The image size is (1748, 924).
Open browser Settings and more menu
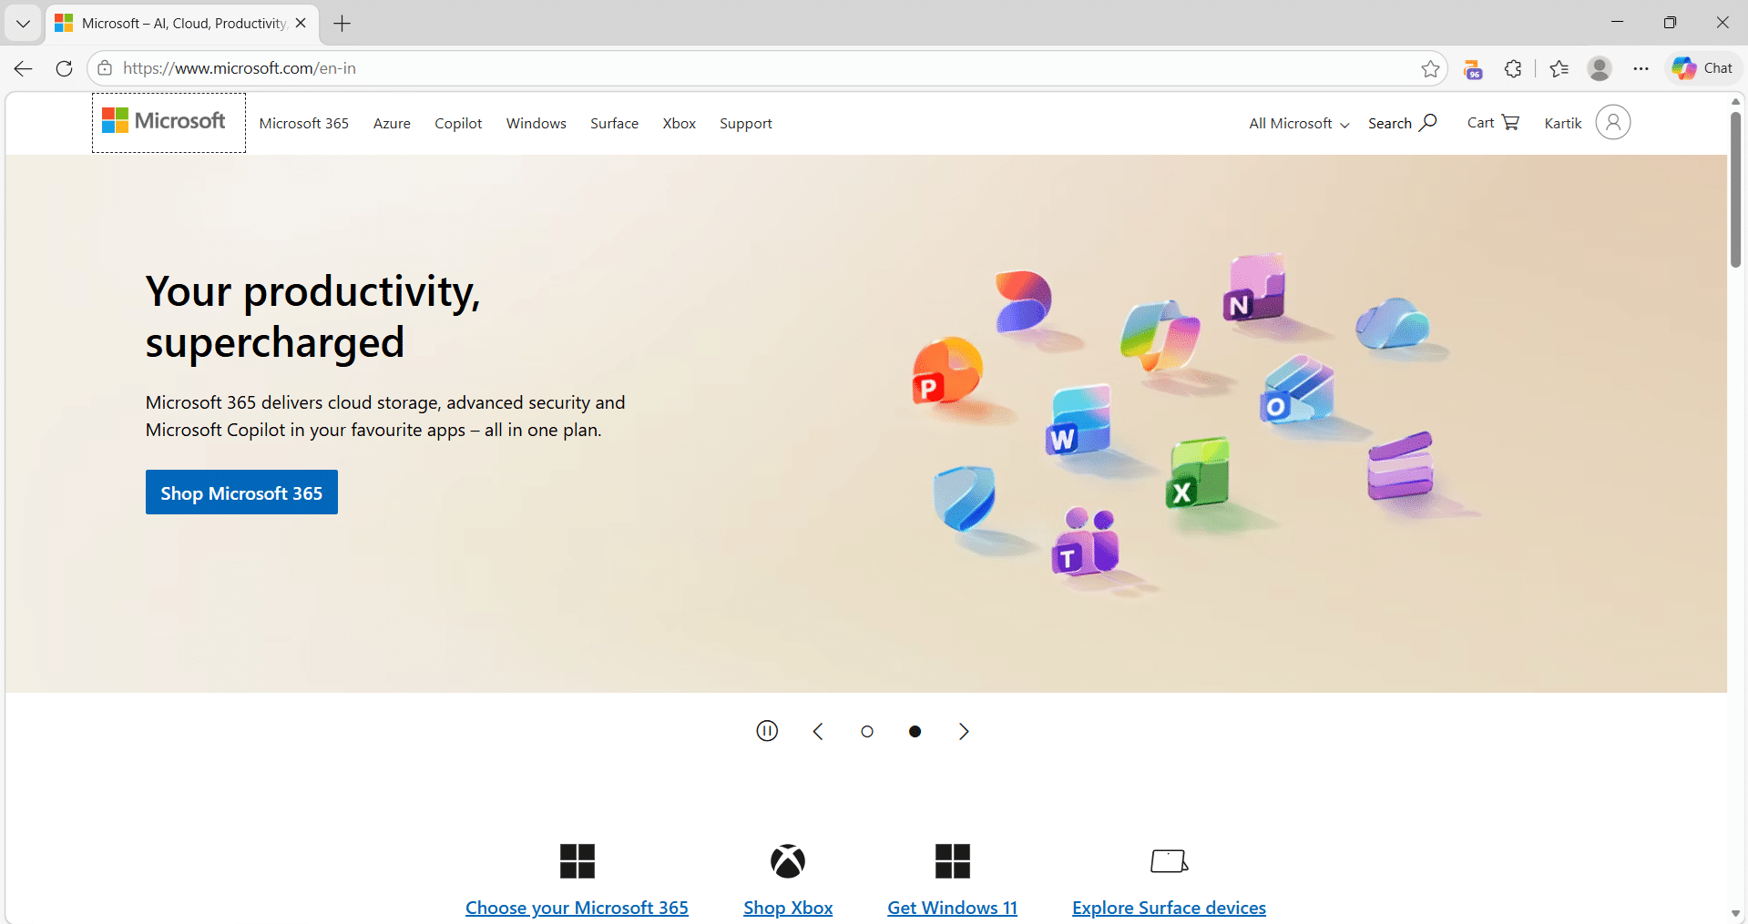pos(1641,68)
